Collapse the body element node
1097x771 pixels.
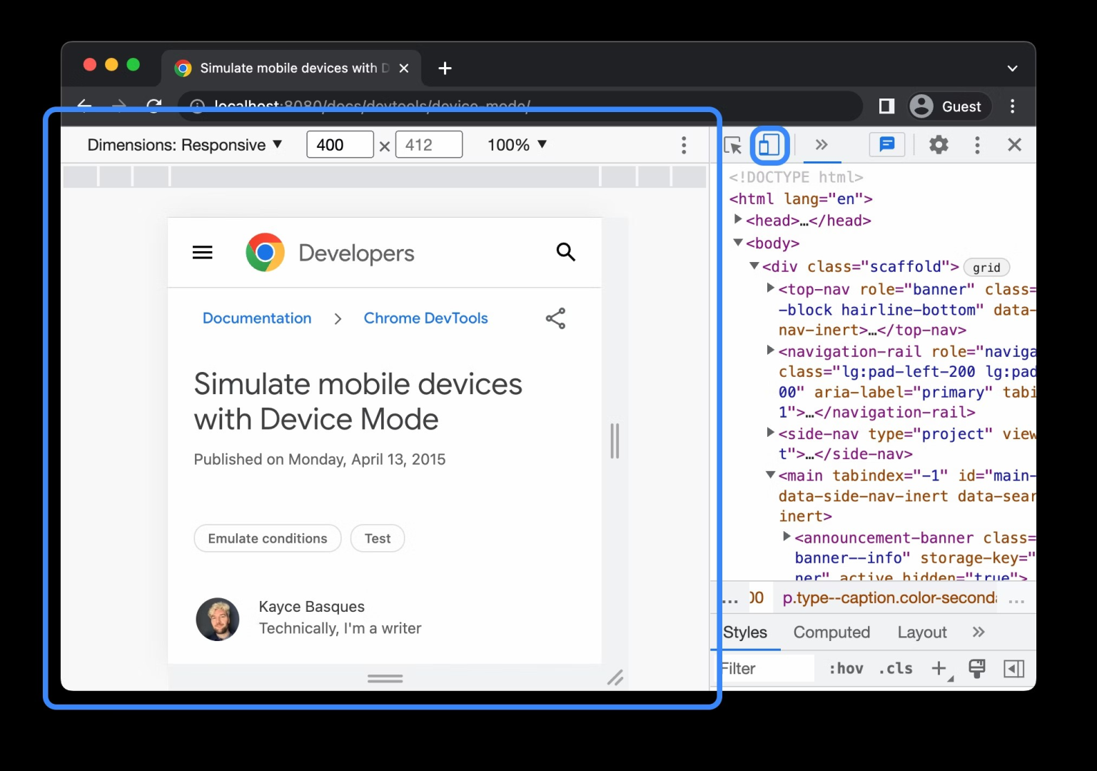738,243
